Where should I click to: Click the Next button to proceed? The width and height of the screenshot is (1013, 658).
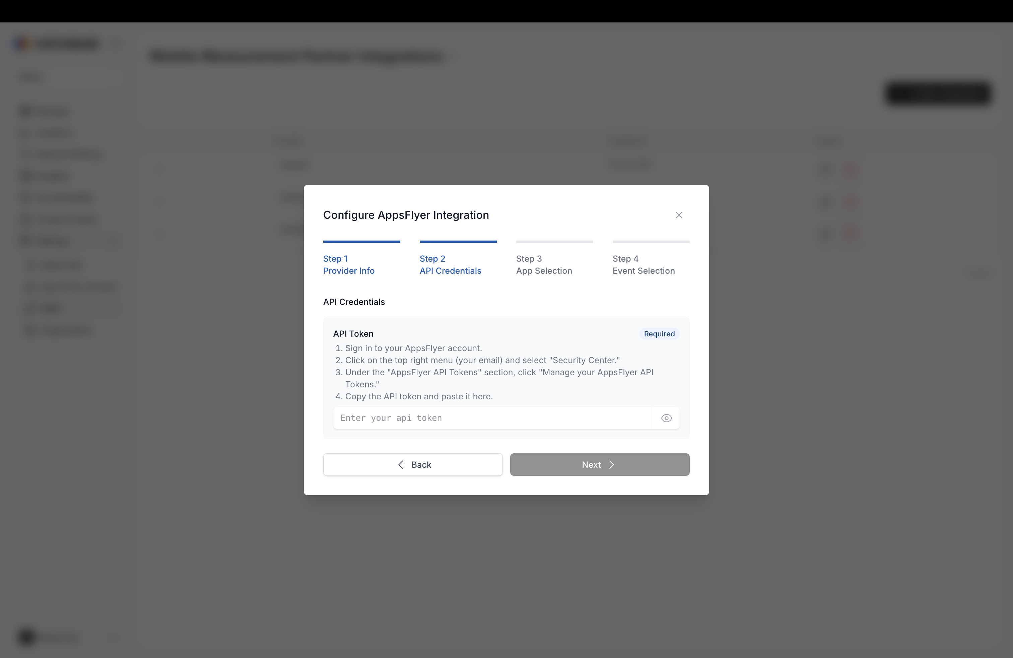click(599, 464)
